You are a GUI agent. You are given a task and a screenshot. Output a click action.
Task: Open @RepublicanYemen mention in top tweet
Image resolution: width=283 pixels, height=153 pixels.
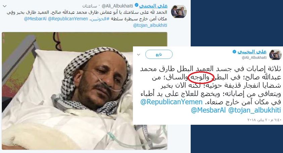pyautogui.click(x=68, y=18)
